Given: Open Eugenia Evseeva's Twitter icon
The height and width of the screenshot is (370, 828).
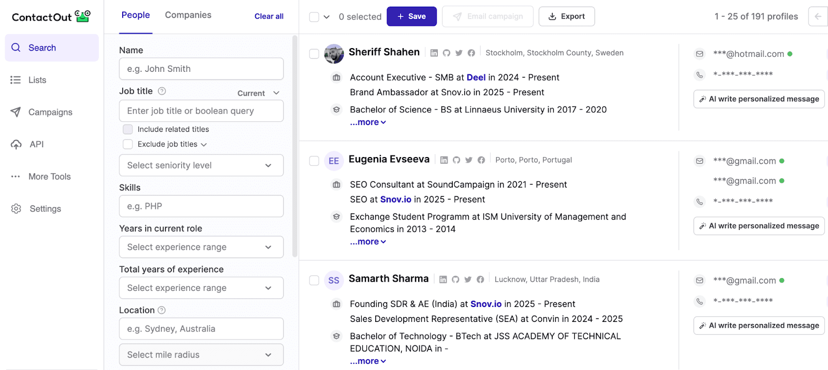Looking at the screenshot, I should 469,160.
